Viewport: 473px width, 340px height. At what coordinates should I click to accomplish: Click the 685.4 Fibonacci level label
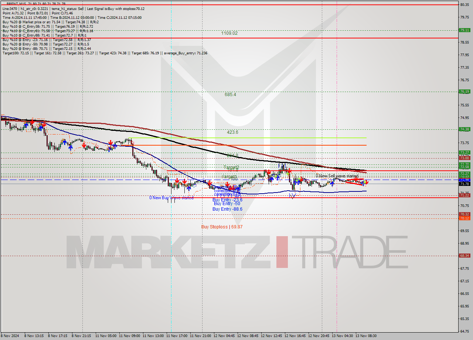[x=230, y=95]
